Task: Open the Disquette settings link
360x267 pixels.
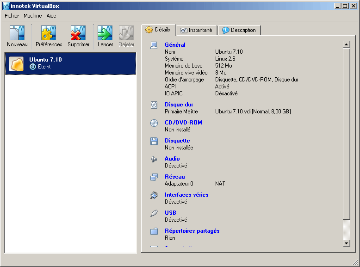Action: [177, 141]
